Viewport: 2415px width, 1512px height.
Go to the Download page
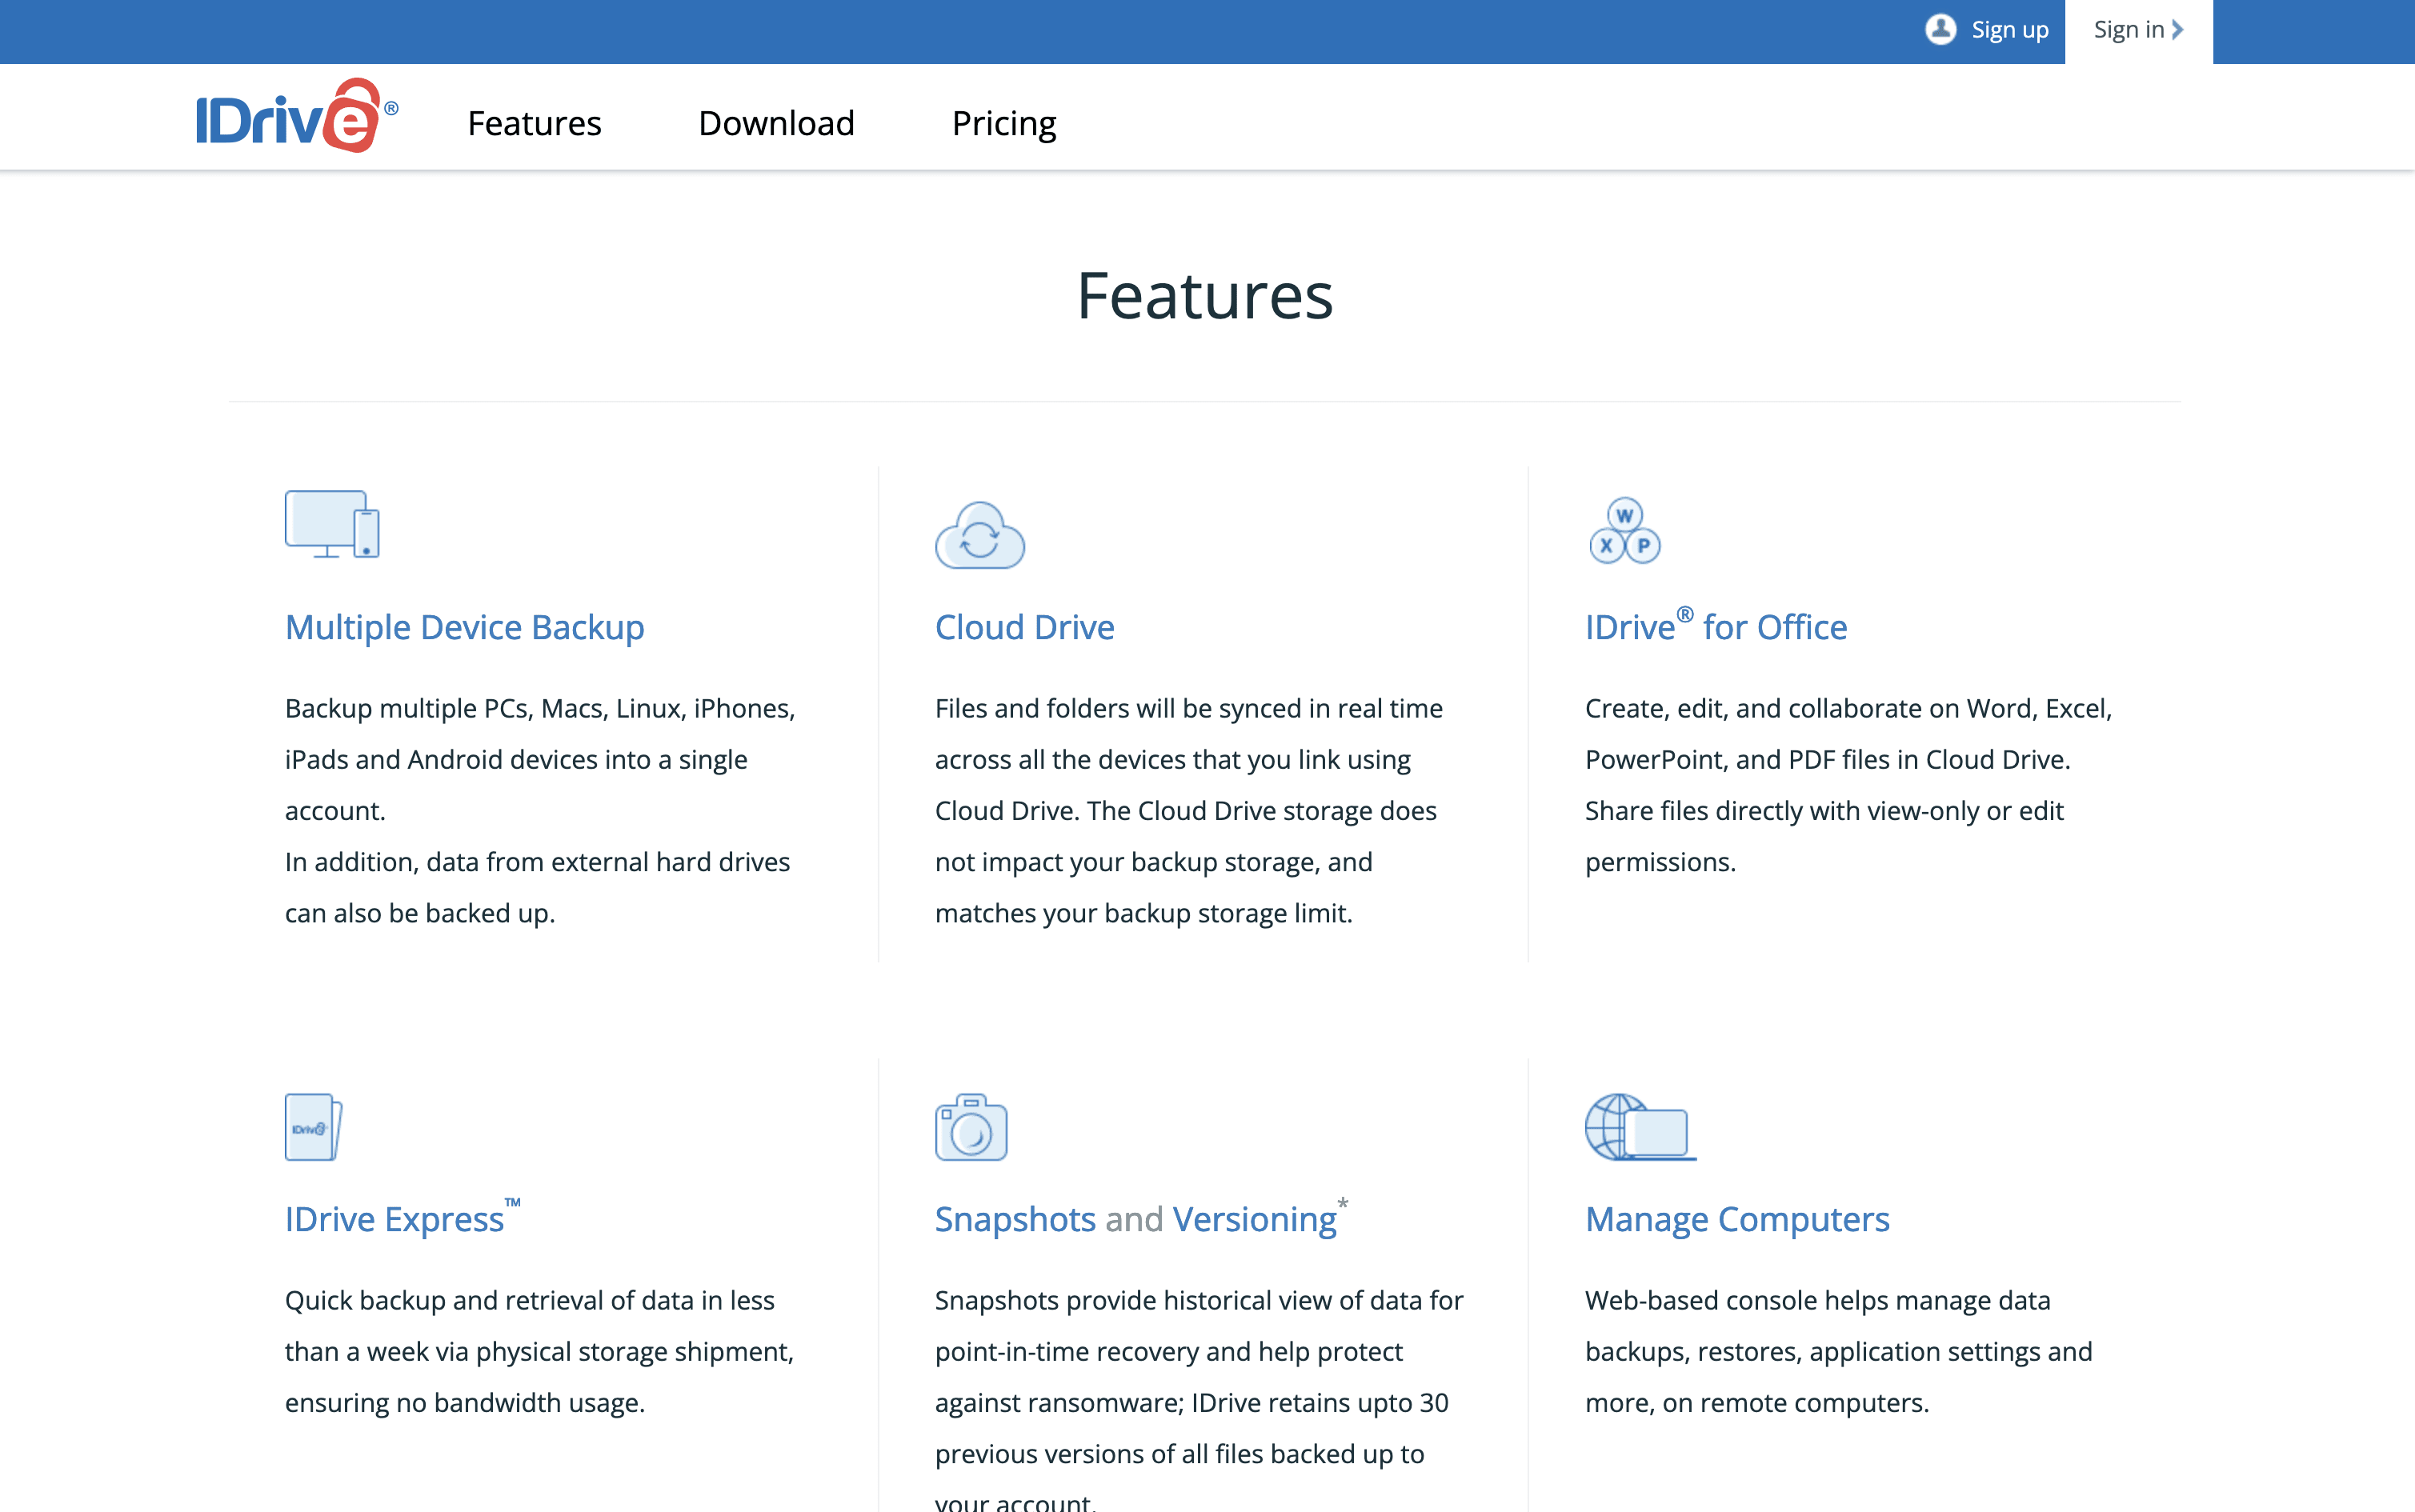[776, 123]
